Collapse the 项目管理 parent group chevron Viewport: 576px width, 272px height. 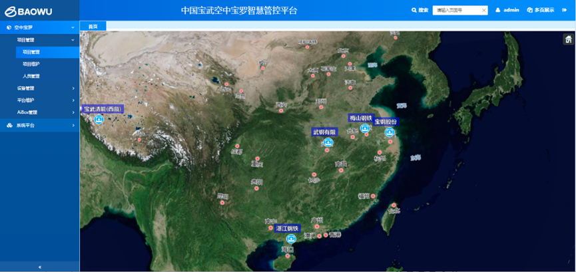73,40
